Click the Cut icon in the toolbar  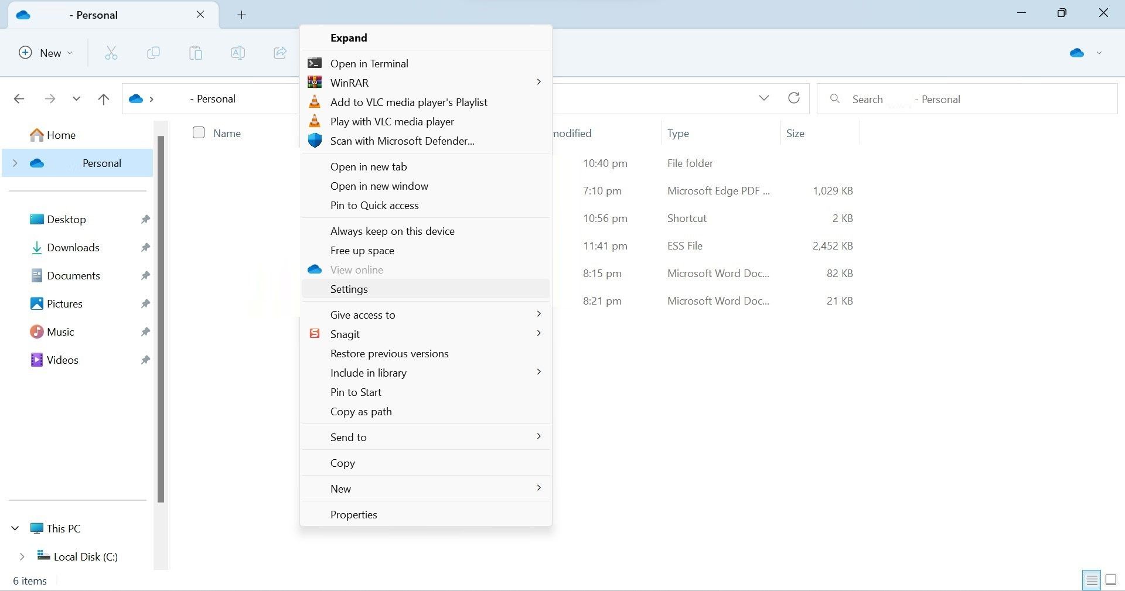[x=111, y=53]
